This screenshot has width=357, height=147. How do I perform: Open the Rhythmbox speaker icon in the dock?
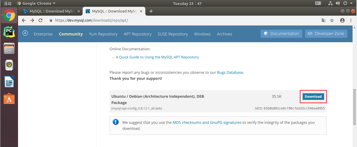tap(9, 65)
